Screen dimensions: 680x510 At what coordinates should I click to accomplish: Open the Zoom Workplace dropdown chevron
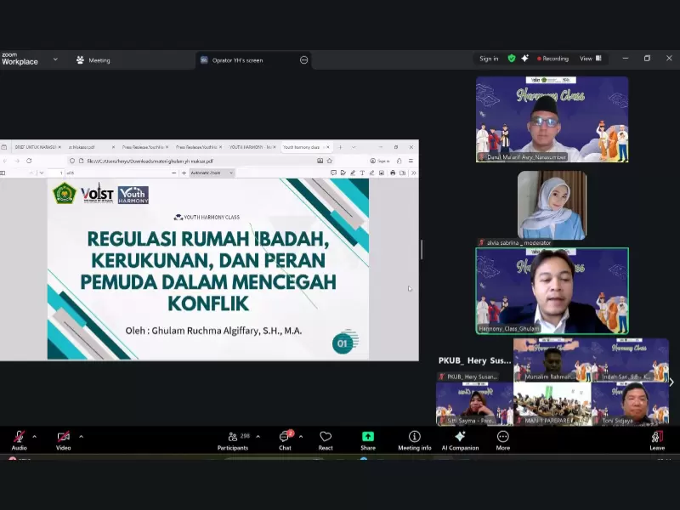[x=55, y=59]
